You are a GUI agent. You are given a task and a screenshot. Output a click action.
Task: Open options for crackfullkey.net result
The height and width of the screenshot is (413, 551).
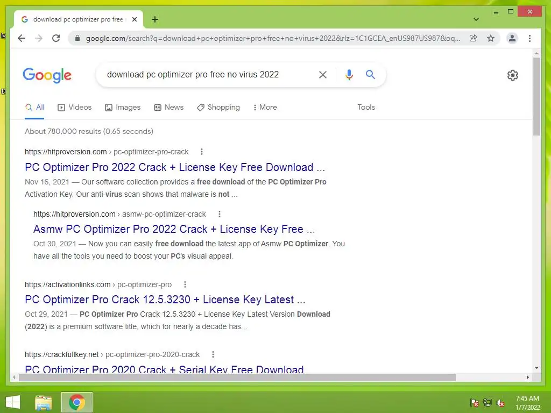213,354
